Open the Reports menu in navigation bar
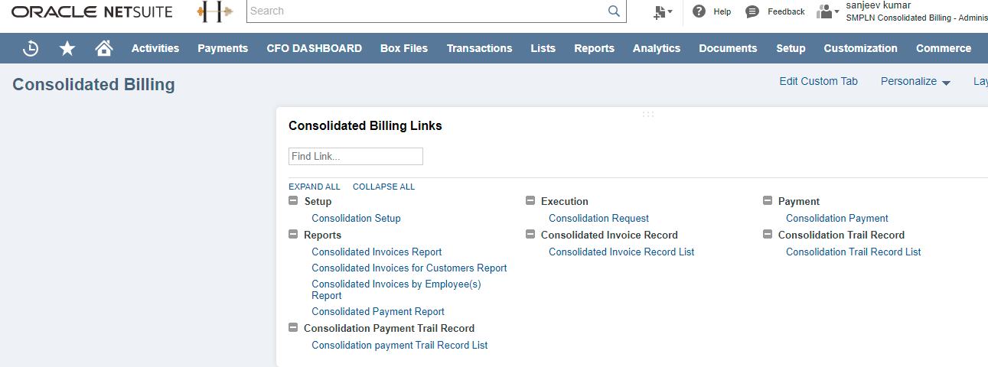Image resolution: width=988 pixels, height=367 pixels. tap(594, 48)
